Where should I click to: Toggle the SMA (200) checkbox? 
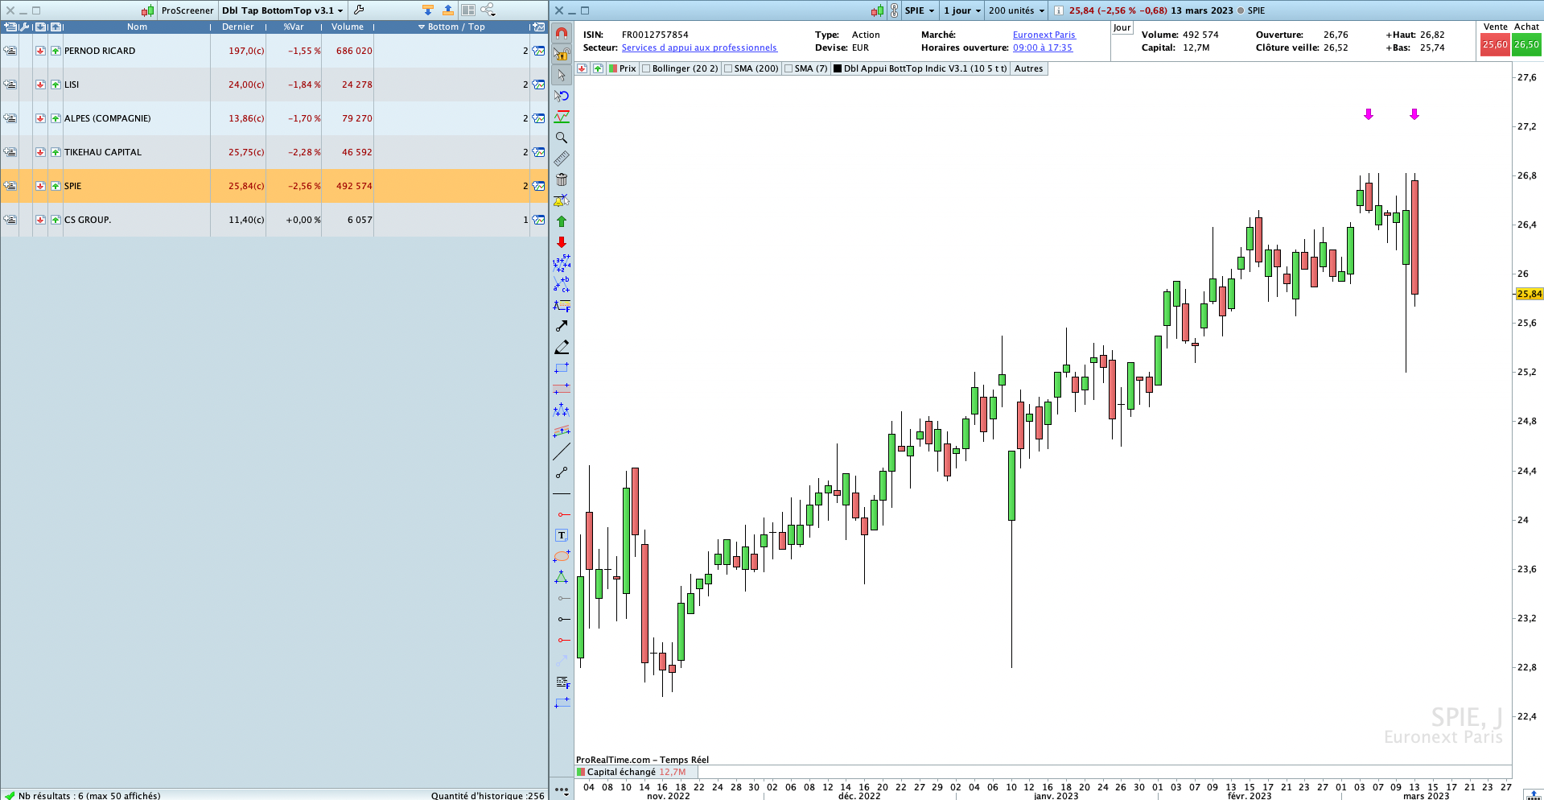pyautogui.click(x=728, y=68)
